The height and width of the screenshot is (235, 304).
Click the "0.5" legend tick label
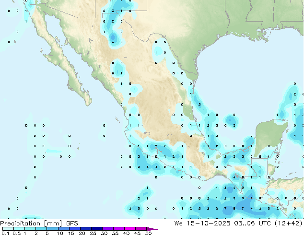[x=17, y=233]
